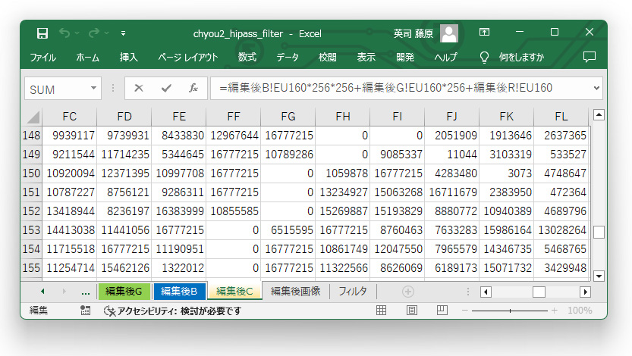Click the 何をしますか search box

click(x=521, y=57)
